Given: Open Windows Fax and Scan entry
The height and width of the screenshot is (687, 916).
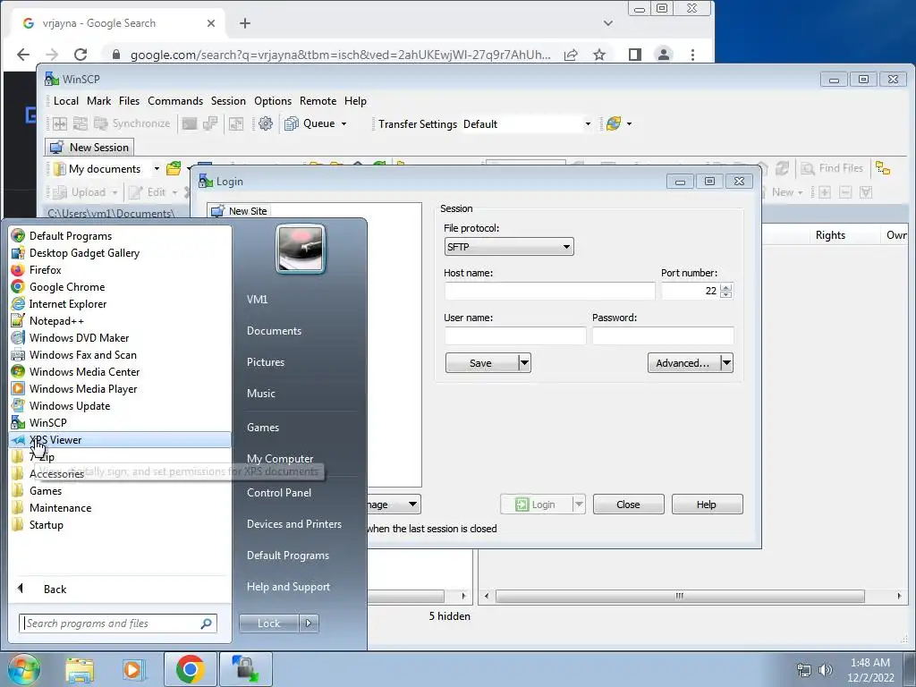Looking at the screenshot, I should (x=121, y=354).
